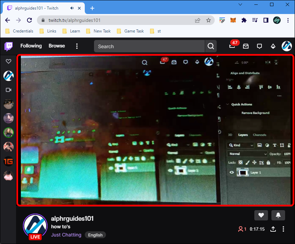Open the Chrome extensions puzzle icon

coord(244,20)
